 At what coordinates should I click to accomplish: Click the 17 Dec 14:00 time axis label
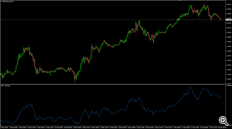click(195, 127)
